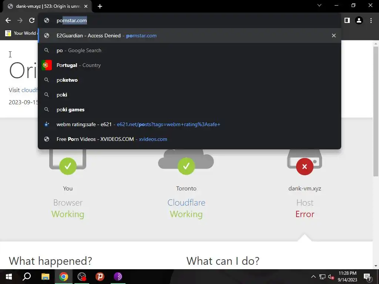Select the dank-vm.xyz 523 tab
The width and height of the screenshot is (379, 284).
pyautogui.click(x=47, y=7)
